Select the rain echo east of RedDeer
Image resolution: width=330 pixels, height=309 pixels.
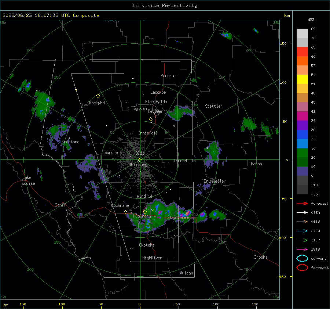181,112
